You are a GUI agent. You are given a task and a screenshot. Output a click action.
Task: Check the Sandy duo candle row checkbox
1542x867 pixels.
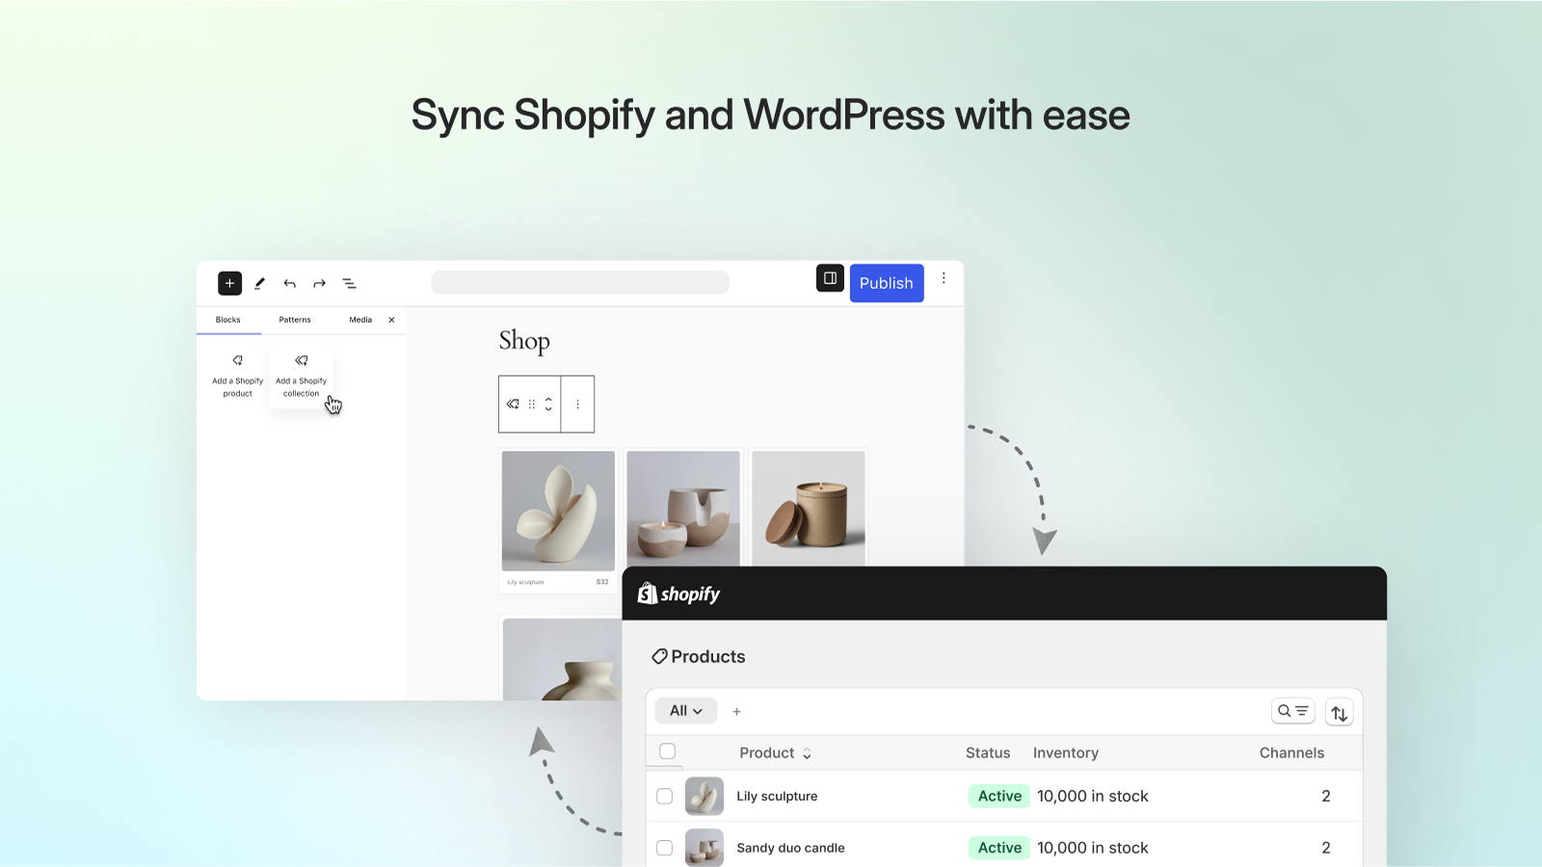pos(665,848)
